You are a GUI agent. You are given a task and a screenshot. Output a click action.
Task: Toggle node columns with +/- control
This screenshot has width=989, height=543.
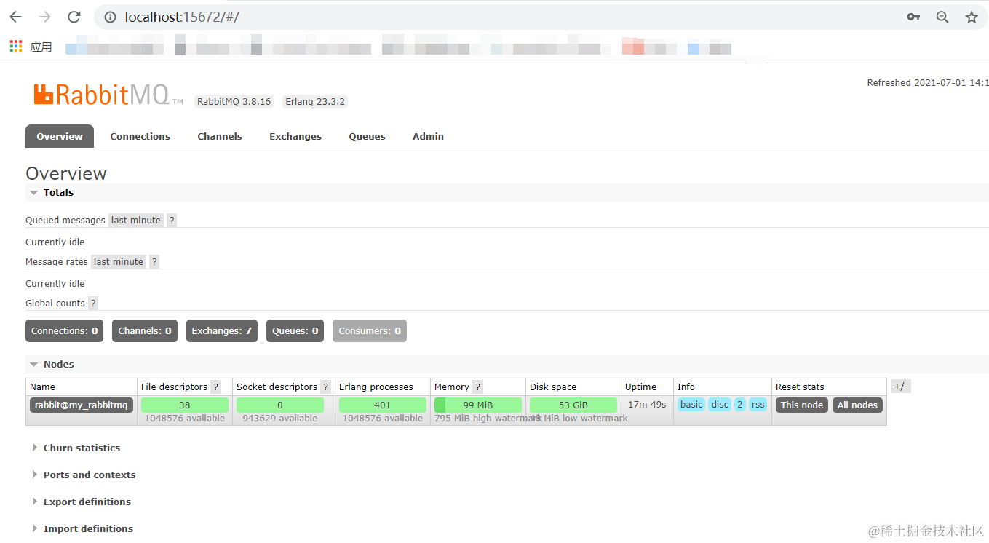pos(901,387)
